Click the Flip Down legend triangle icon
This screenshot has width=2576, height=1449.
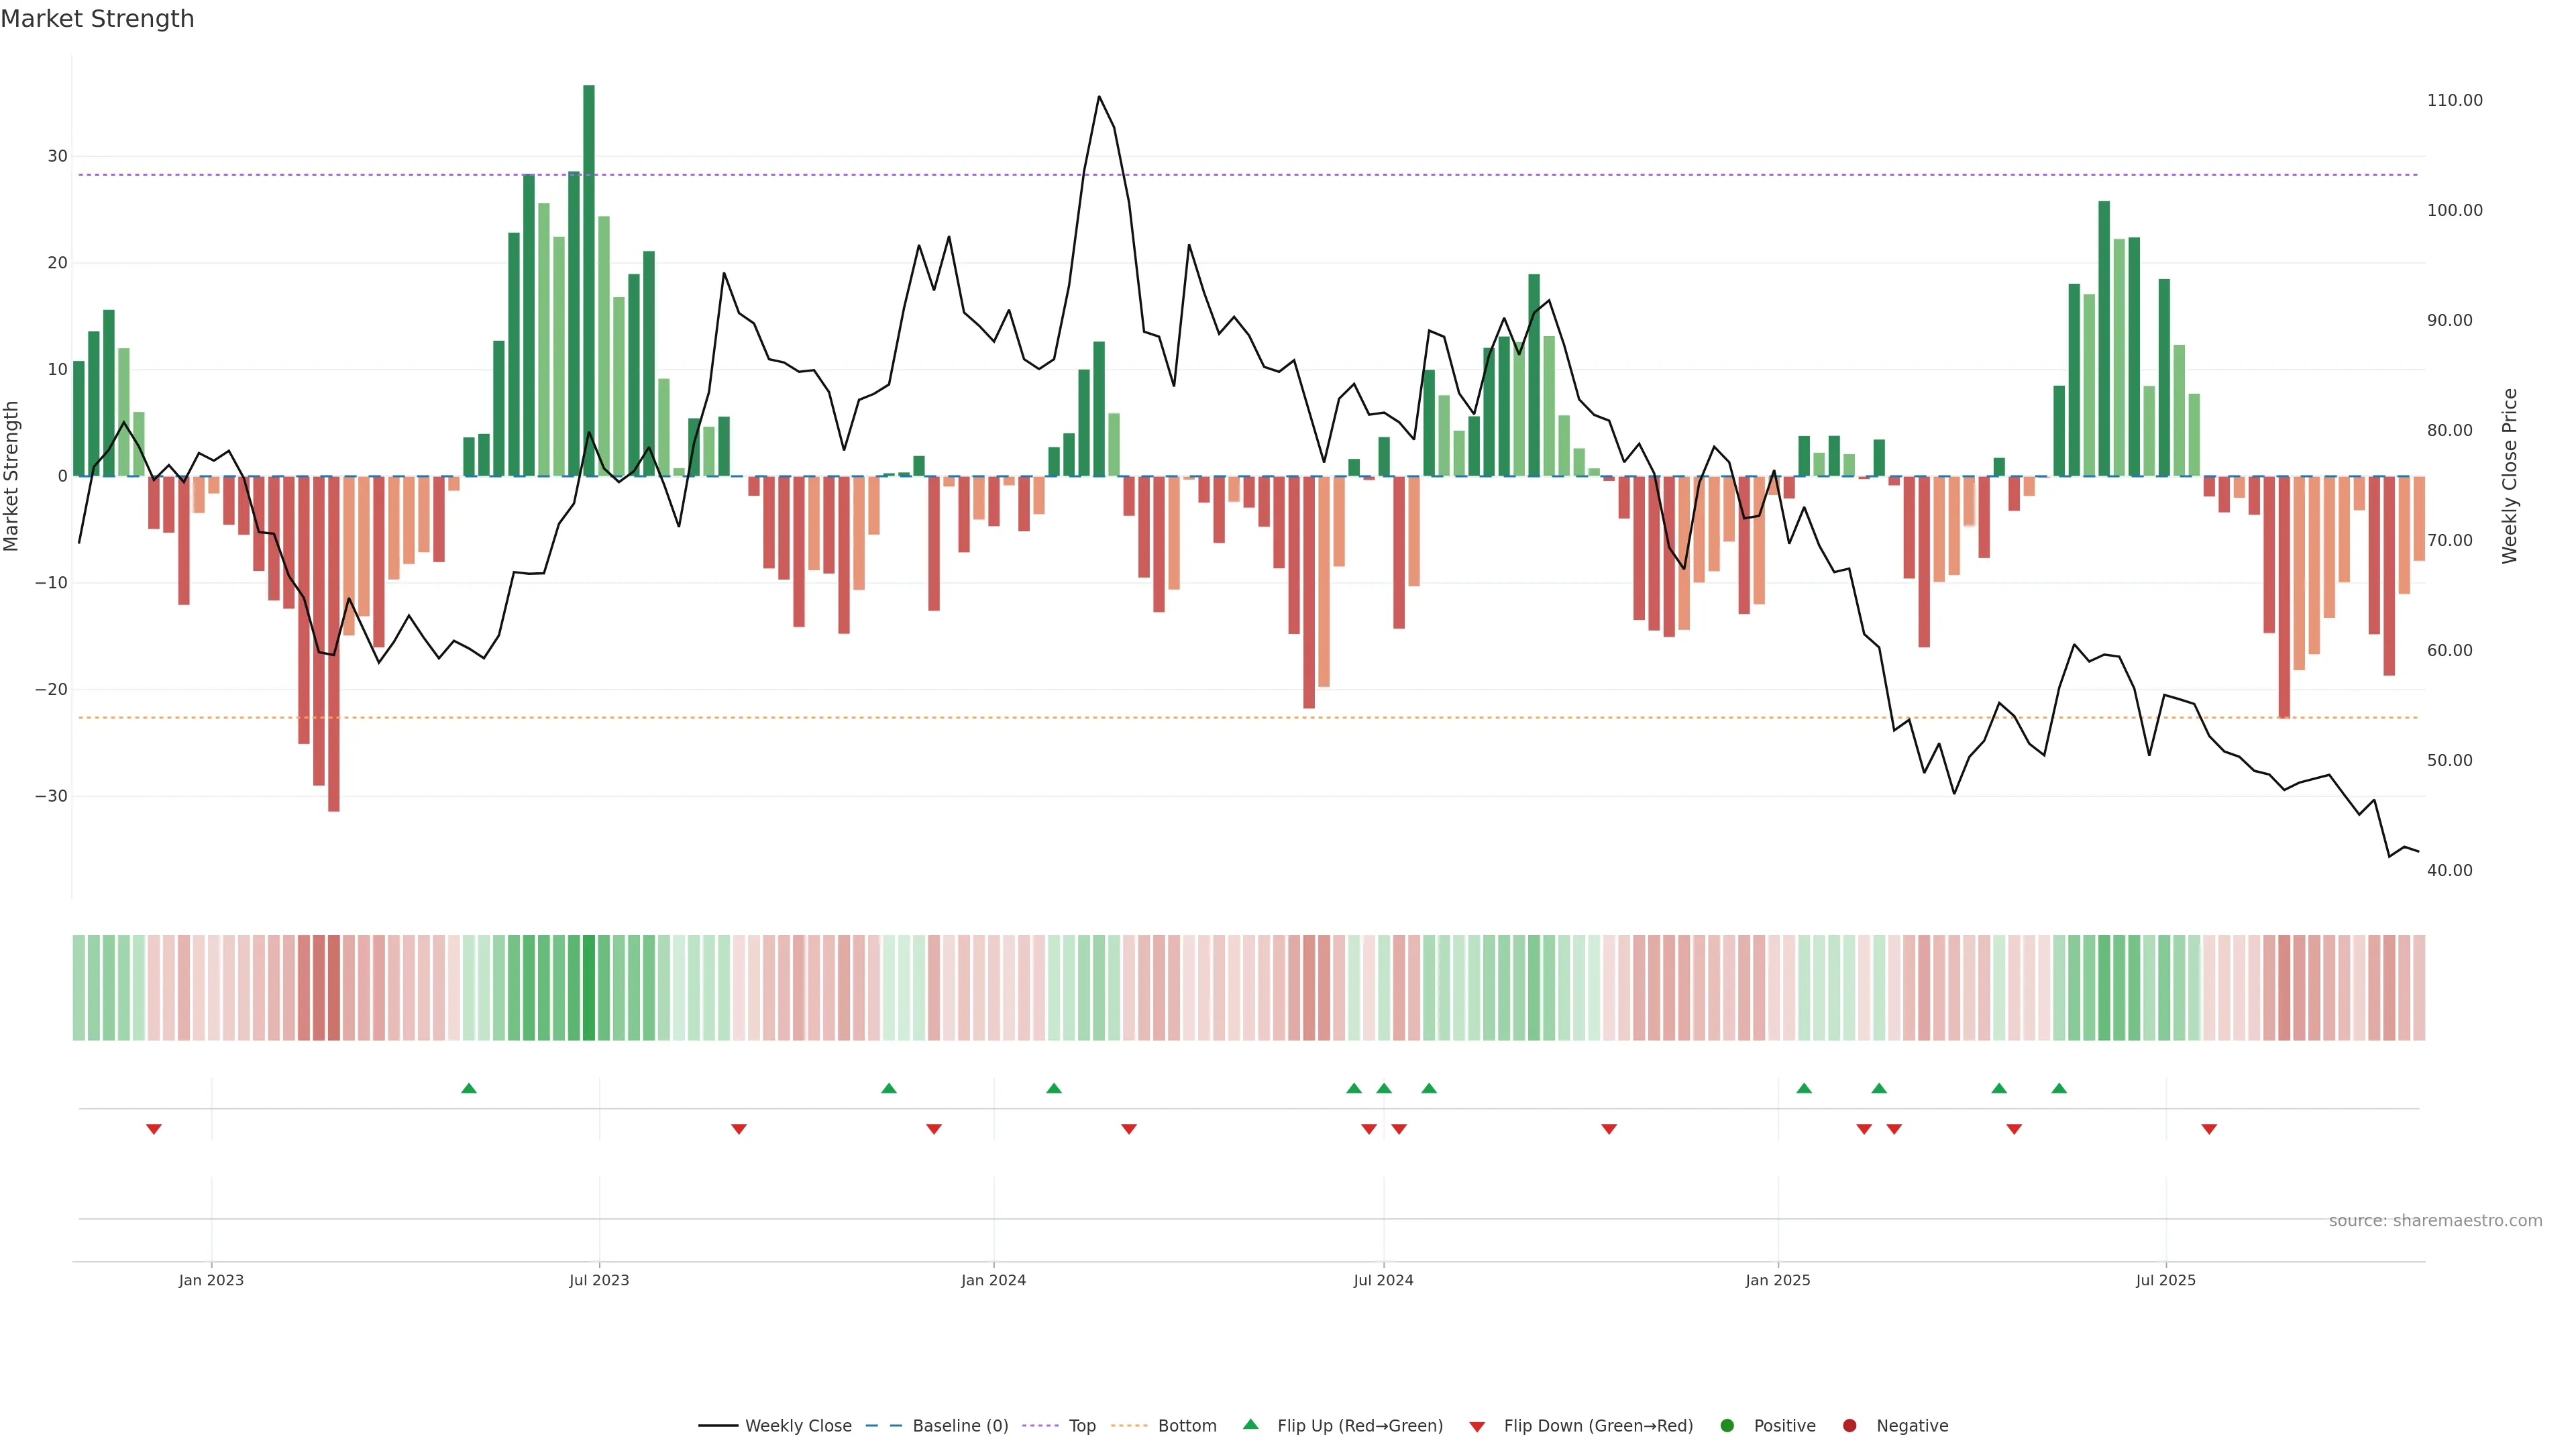[1477, 1426]
